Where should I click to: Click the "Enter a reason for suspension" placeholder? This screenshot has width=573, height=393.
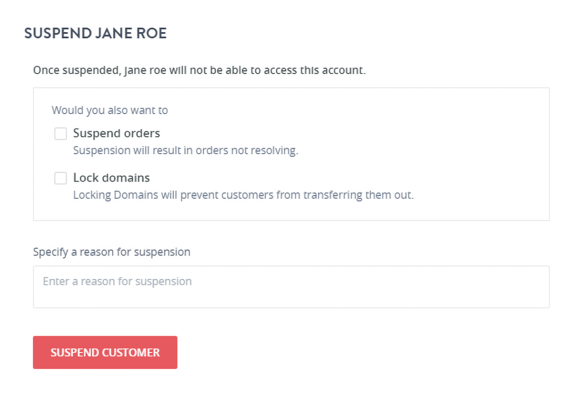tap(117, 282)
